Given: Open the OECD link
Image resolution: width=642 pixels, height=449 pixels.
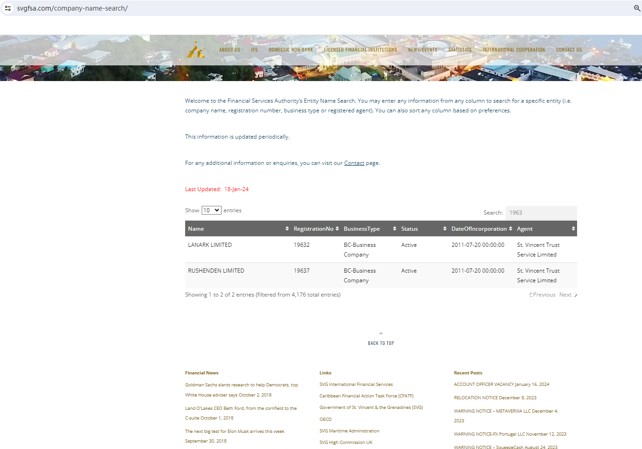Looking at the screenshot, I should 326,420.
